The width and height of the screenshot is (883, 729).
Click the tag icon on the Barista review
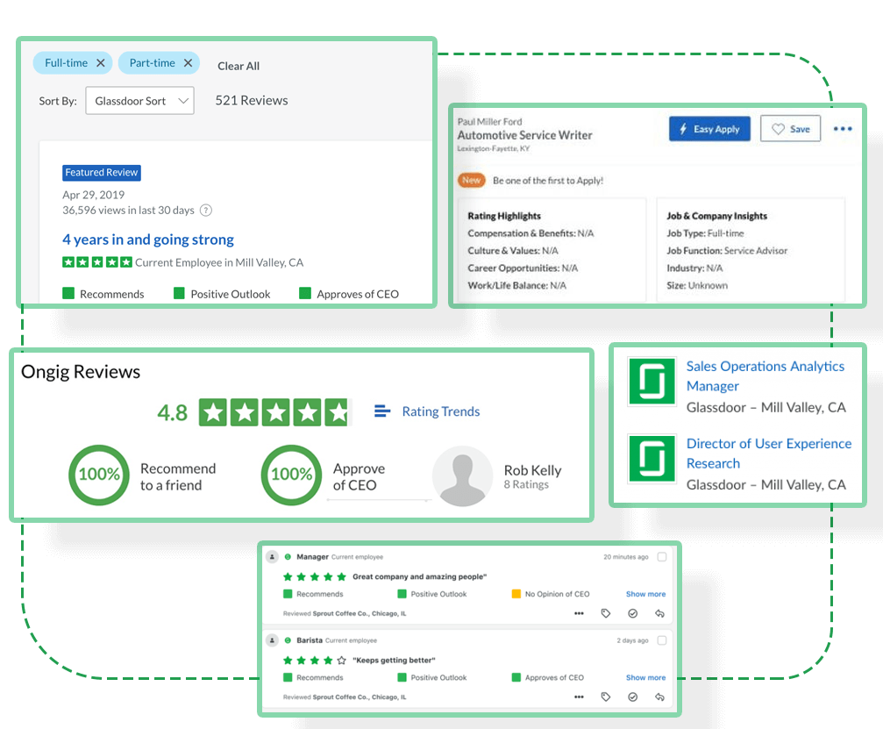tap(606, 697)
